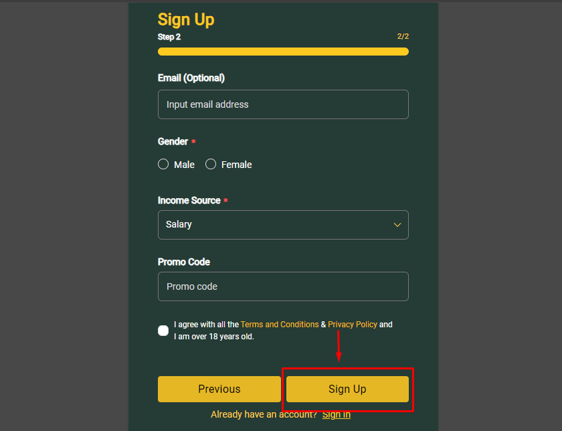The image size is (562, 431).
Task: Select the 2/2 step counter label
Action: coord(403,36)
